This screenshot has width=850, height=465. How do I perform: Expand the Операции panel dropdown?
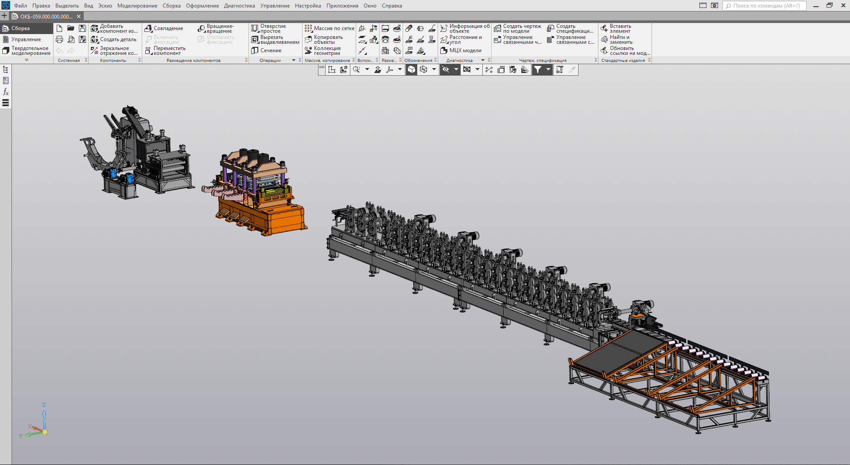pos(294,60)
